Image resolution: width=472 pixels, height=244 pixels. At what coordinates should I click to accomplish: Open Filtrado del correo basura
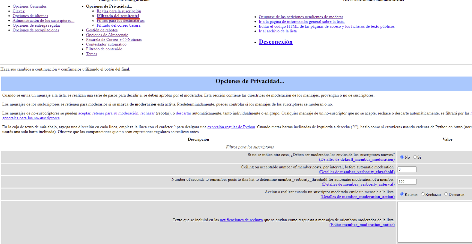click(118, 26)
